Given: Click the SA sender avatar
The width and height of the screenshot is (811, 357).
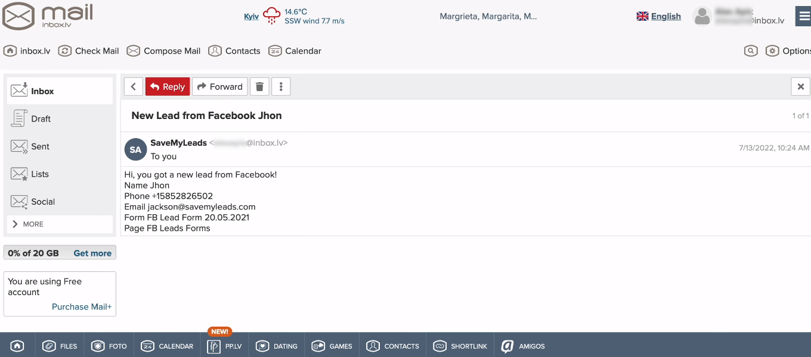Looking at the screenshot, I should 135,150.
